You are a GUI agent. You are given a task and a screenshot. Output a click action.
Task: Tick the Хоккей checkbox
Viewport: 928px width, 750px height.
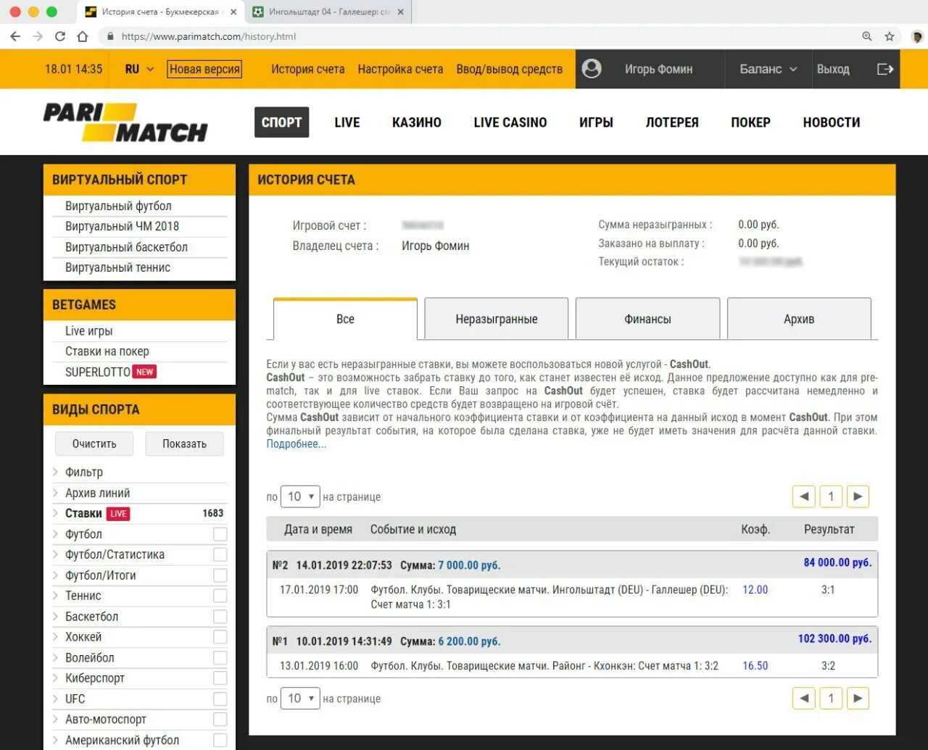click(x=220, y=637)
